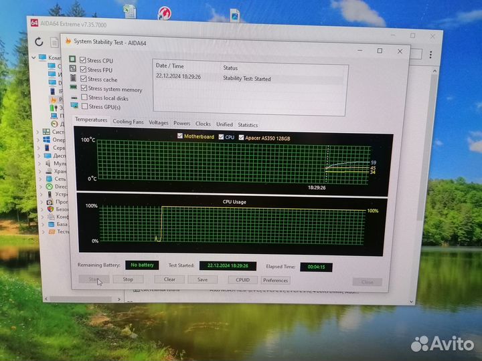Image resolution: width=482 pixels, height=361 pixels.
Task: Select the Компьютер tree node computer icon
Action: pyautogui.click(x=42, y=57)
